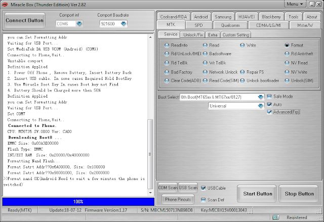Screen dimensions: 324x222
Task: Choose the NV Write option
Action: click(287, 72)
